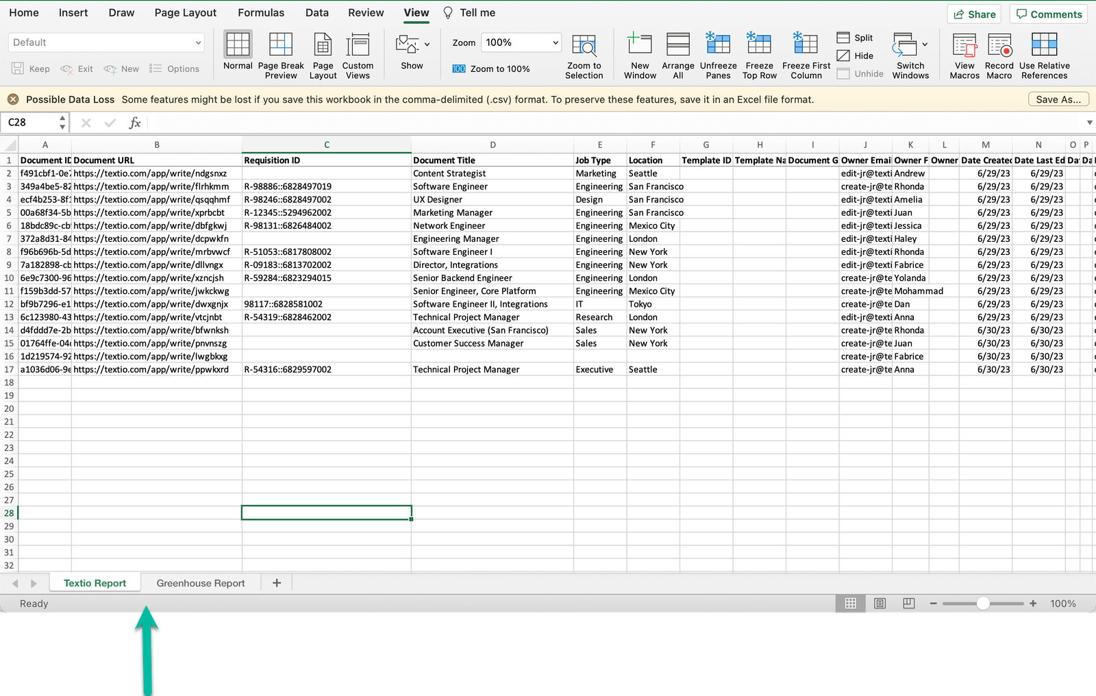
Task: Click the Exit sheet view button
Action: (77, 69)
